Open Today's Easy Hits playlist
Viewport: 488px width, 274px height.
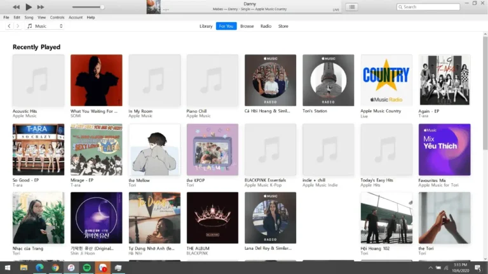[386, 150]
